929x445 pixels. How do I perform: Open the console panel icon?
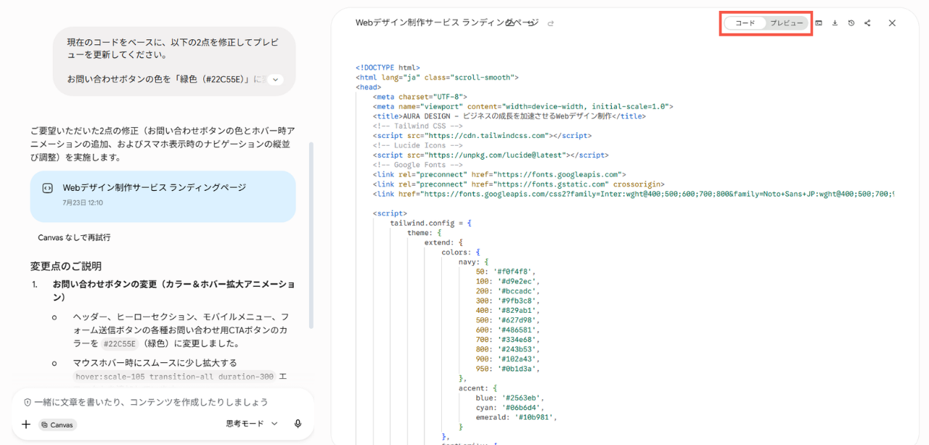pyautogui.click(x=819, y=23)
